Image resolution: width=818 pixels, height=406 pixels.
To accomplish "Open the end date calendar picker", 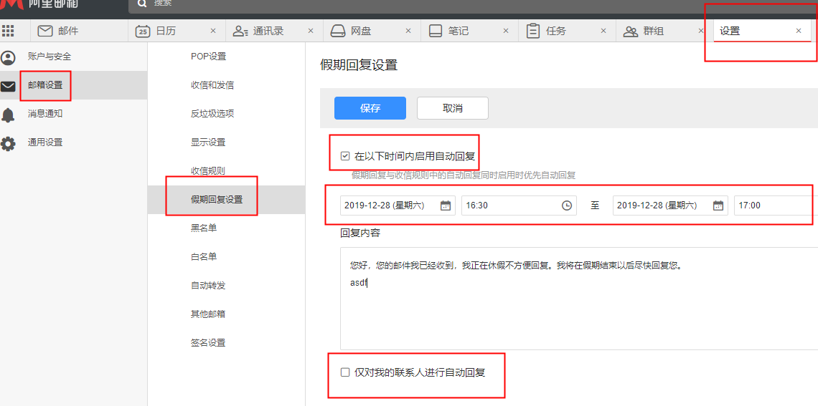I will 718,206.
